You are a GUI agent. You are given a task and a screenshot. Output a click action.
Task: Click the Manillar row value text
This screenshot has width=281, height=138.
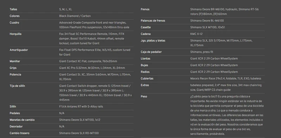tap(88, 61)
